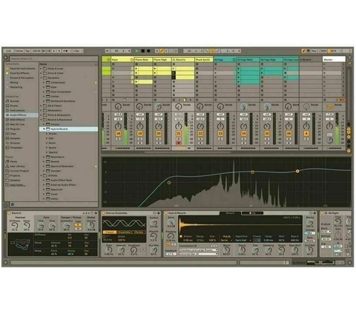Click in the browser Search field
Viewport: 356px width, 312px height.
(54, 59)
